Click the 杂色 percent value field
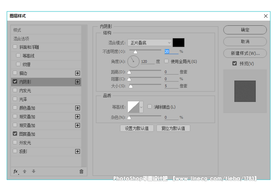276x185 pixels. click(171, 117)
